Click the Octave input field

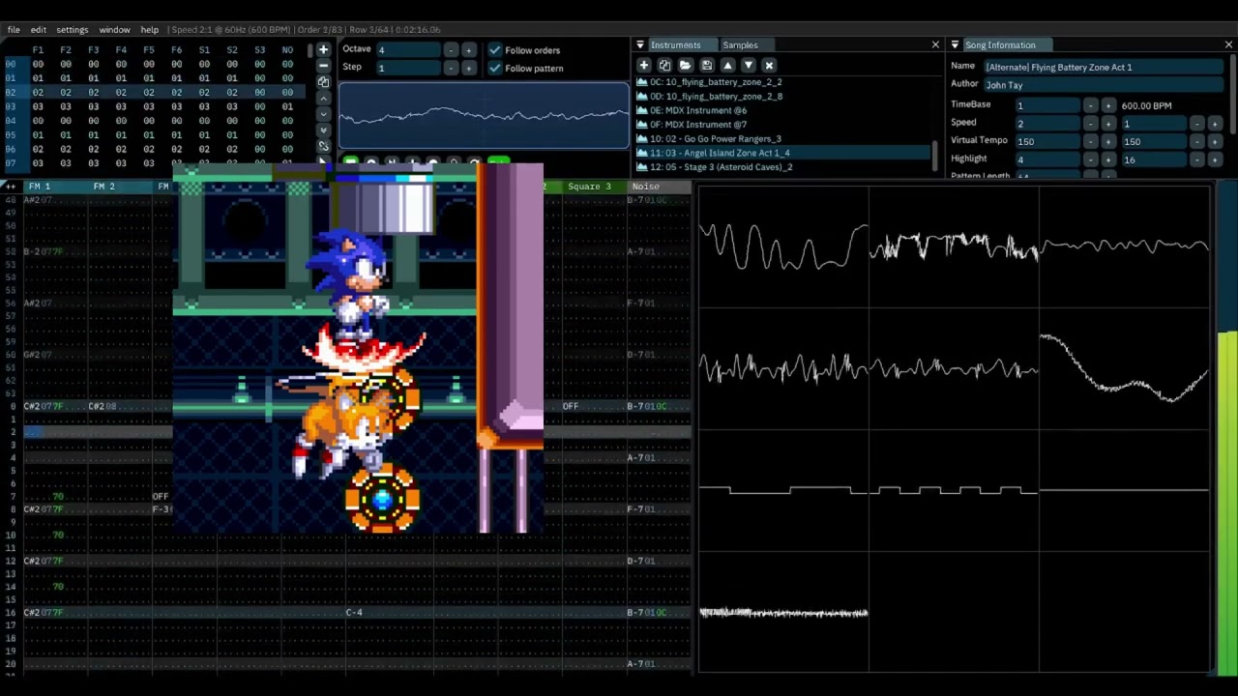coord(408,50)
